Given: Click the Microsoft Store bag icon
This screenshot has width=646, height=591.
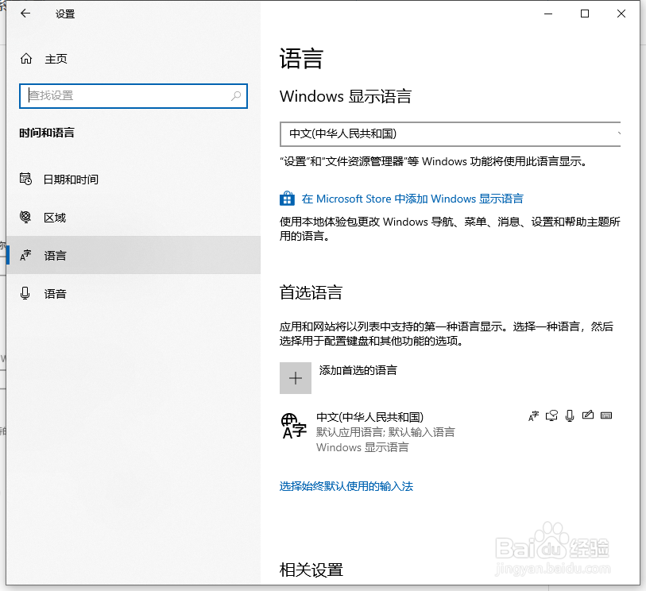Looking at the screenshot, I should 287,199.
